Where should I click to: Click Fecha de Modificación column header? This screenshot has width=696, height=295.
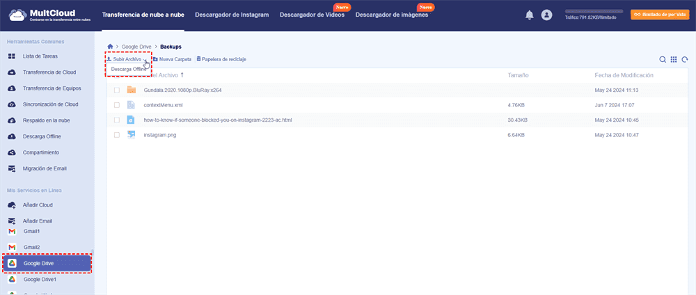[x=624, y=75]
